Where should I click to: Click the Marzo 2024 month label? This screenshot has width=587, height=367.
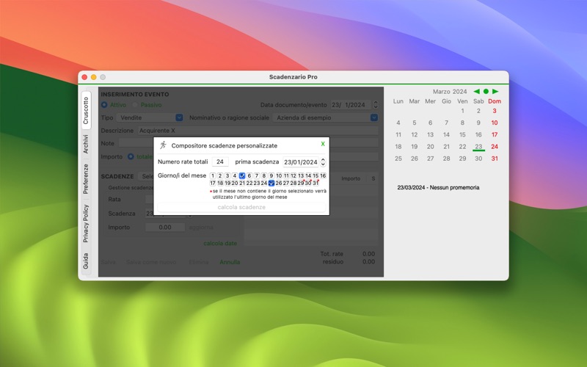point(450,92)
